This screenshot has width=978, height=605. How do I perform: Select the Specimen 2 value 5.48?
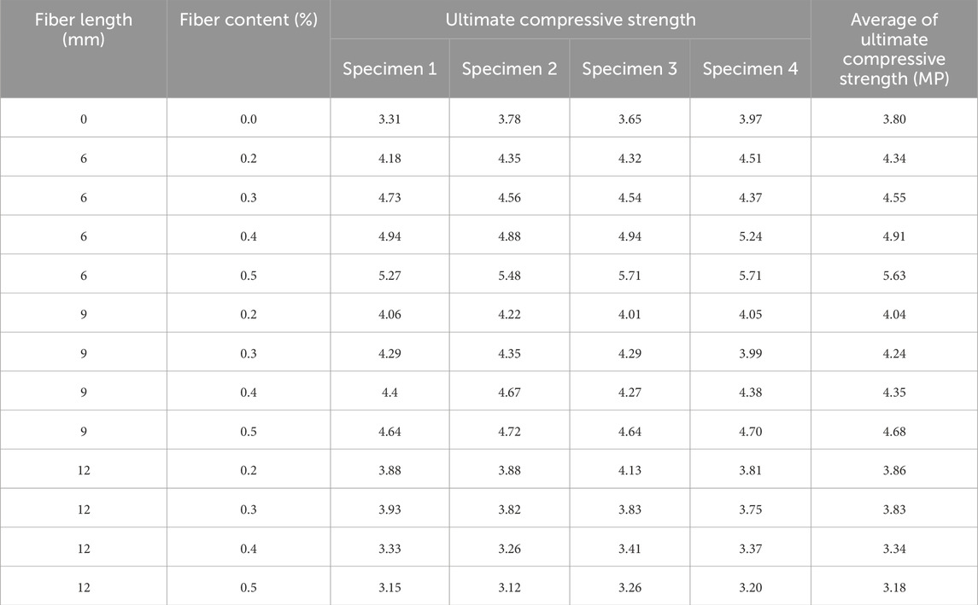tap(509, 276)
